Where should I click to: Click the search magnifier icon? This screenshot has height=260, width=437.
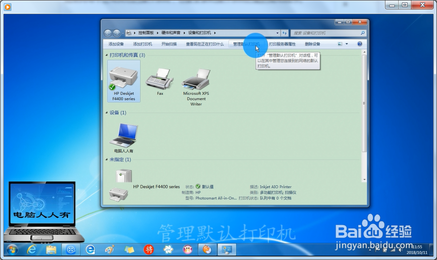tap(362, 33)
